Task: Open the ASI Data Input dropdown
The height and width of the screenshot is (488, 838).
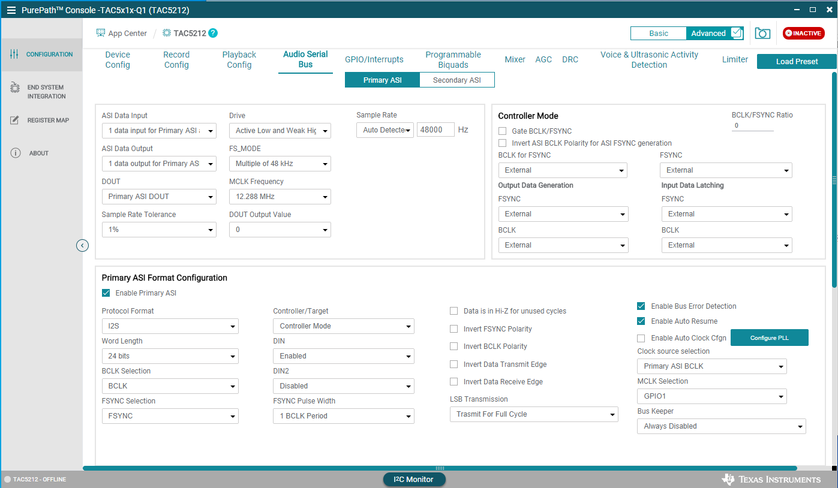Action: (159, 131)
